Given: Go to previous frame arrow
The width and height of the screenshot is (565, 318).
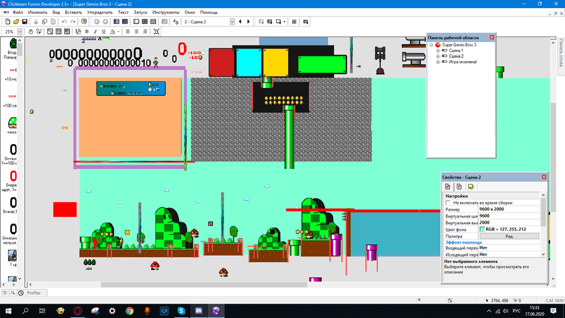Looking at the screenshot, I should (x=240, y=21).
